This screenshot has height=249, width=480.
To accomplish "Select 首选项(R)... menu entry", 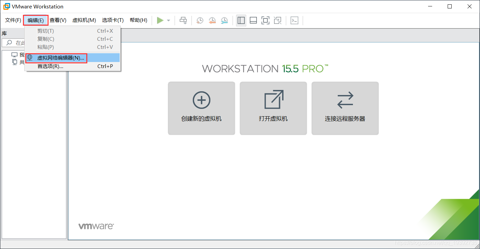I will [x=72, y=66].
